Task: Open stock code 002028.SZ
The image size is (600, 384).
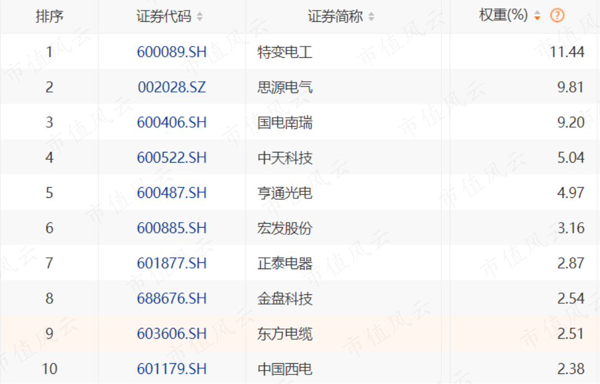Action: [172, 87]
